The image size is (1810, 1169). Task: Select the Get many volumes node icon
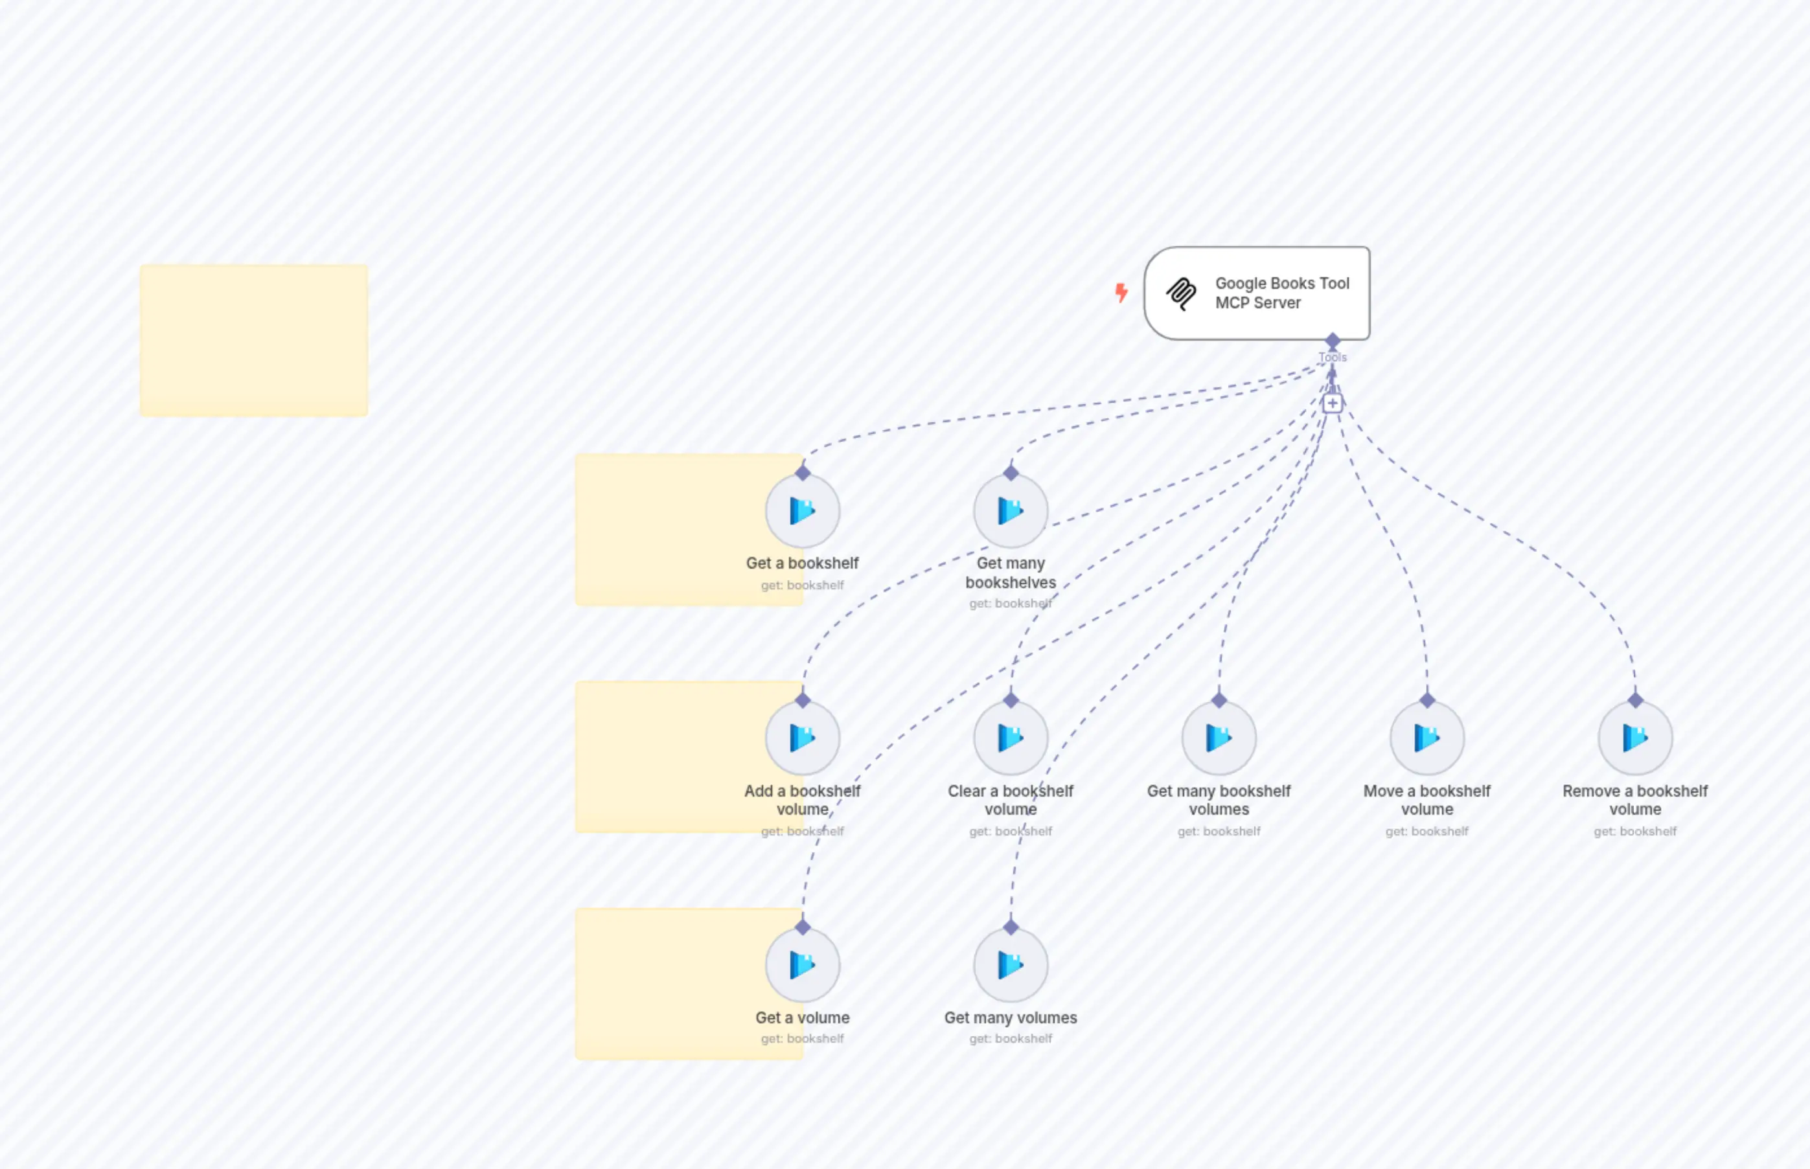[x=1011, y=964]
